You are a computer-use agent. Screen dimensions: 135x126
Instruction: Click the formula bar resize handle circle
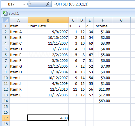click(x=30, y=4)
